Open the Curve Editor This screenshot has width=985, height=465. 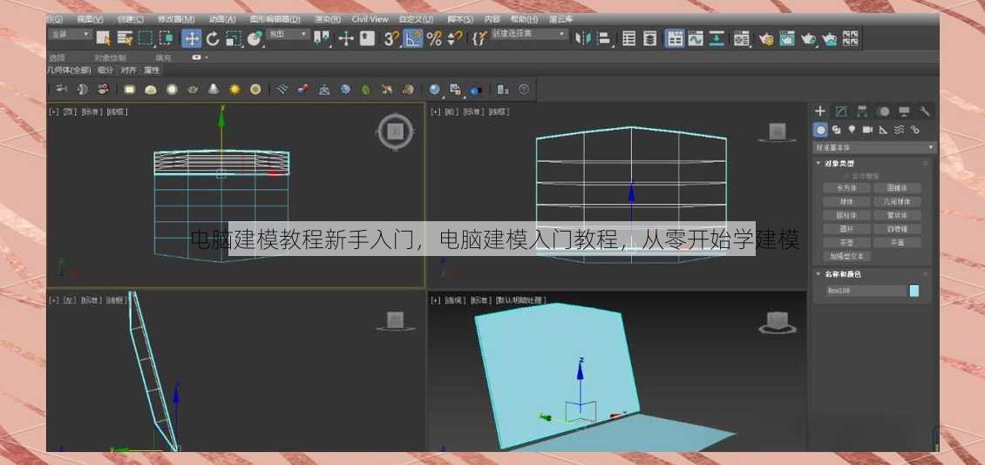pyautogui.click(x=696, y=39)
